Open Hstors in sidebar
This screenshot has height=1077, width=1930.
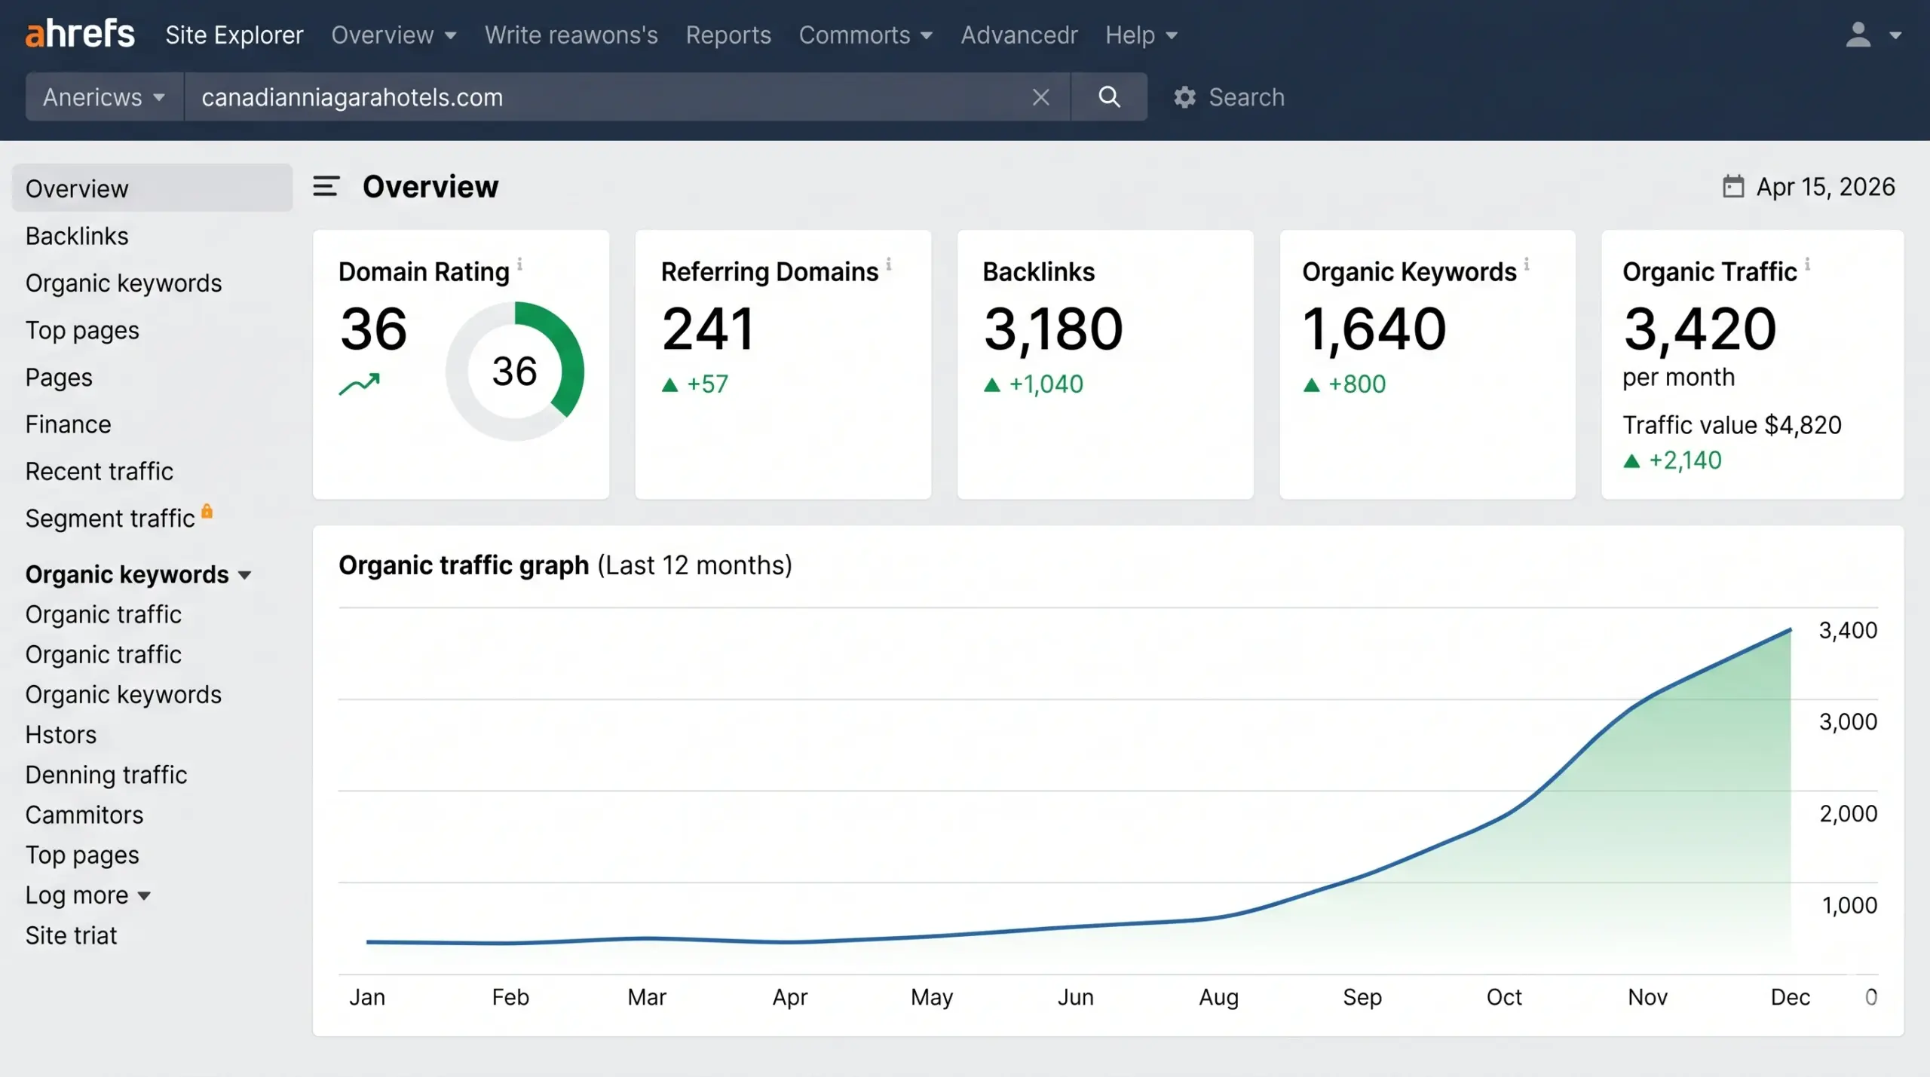click(61, 735)
